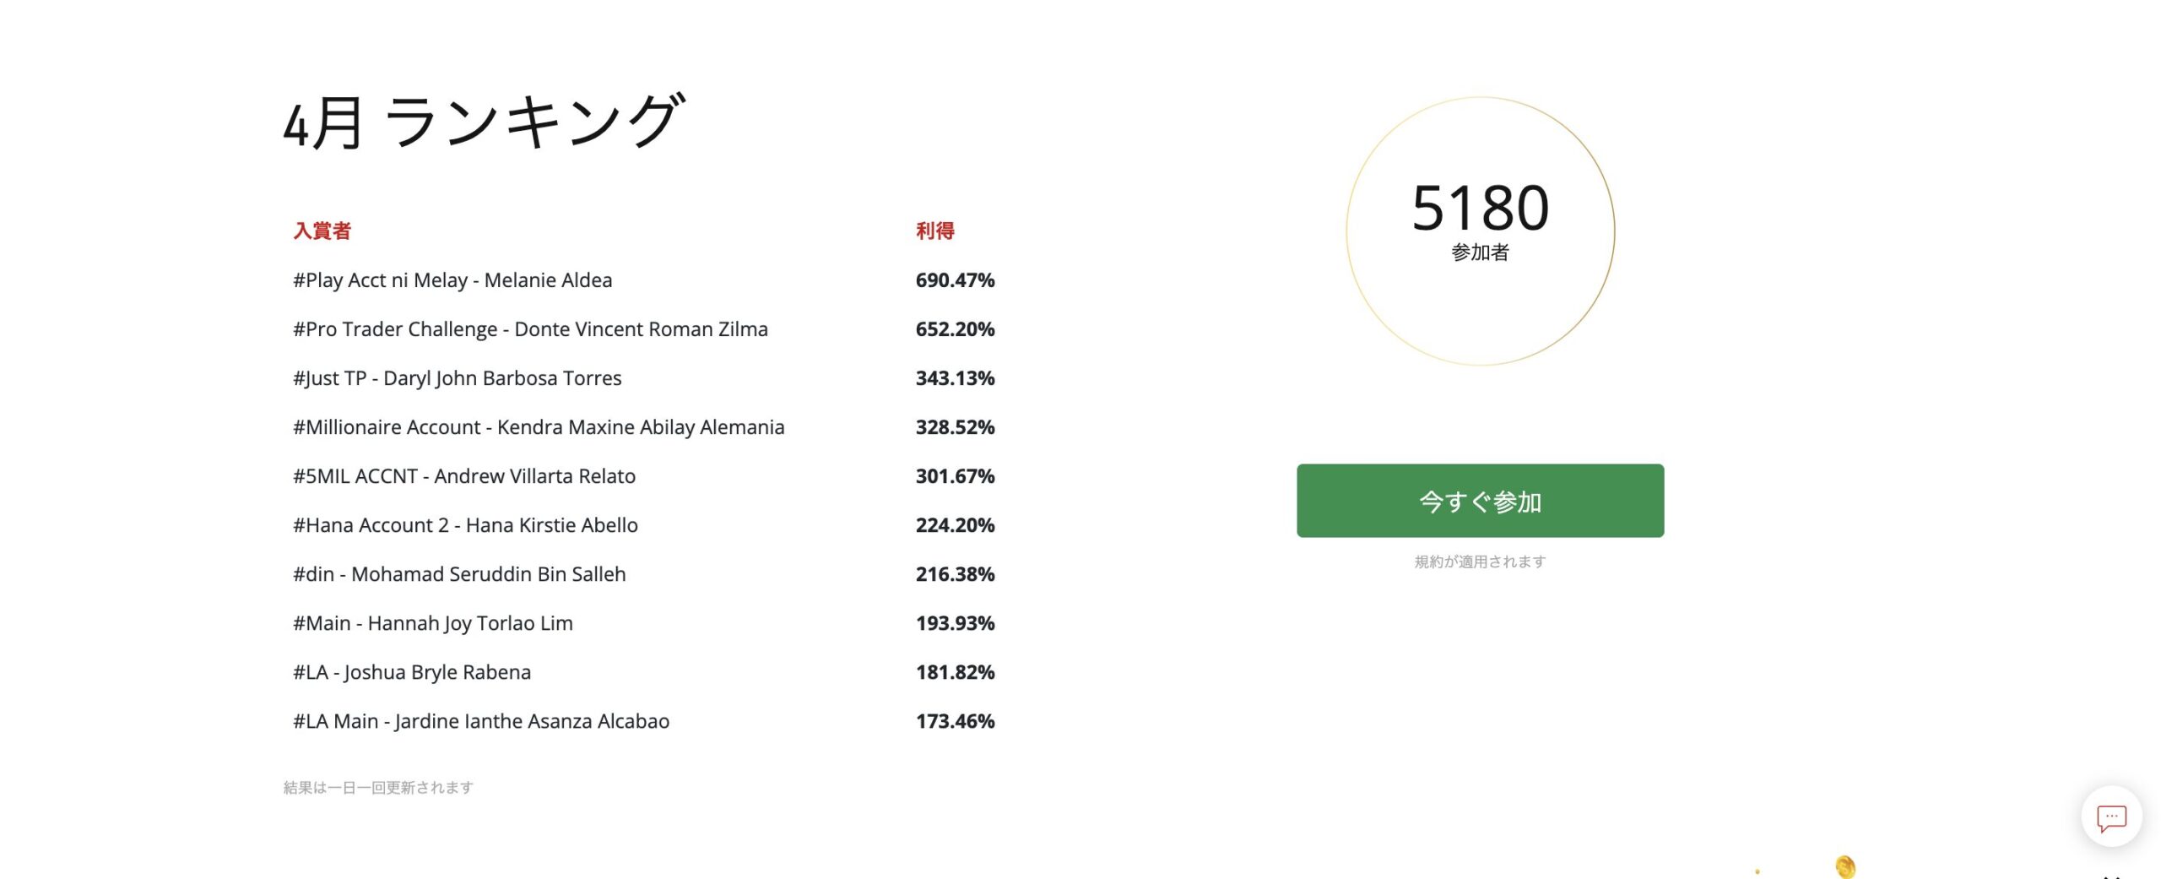Screen dimensions: 2161x879
Task: Click the 利得 column header
Action: coord(935,231)
